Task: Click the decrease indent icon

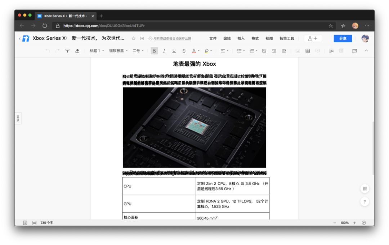Action: tap(274, 51)
